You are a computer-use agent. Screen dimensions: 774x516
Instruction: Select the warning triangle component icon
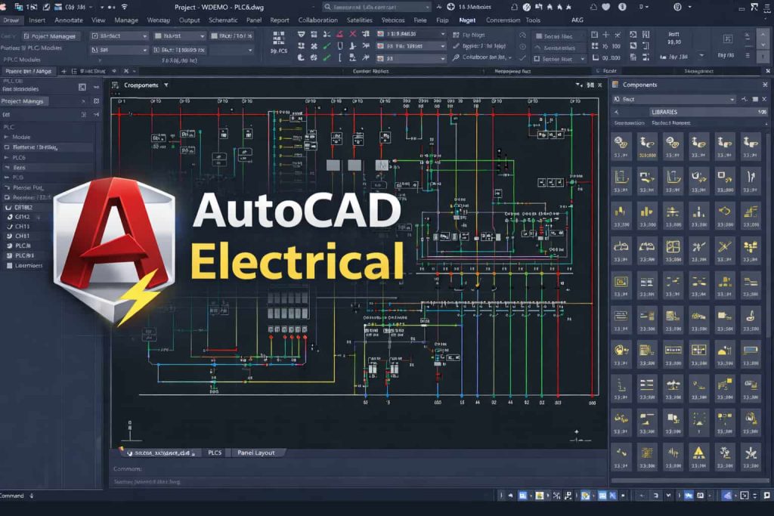[x=698, y=457]
